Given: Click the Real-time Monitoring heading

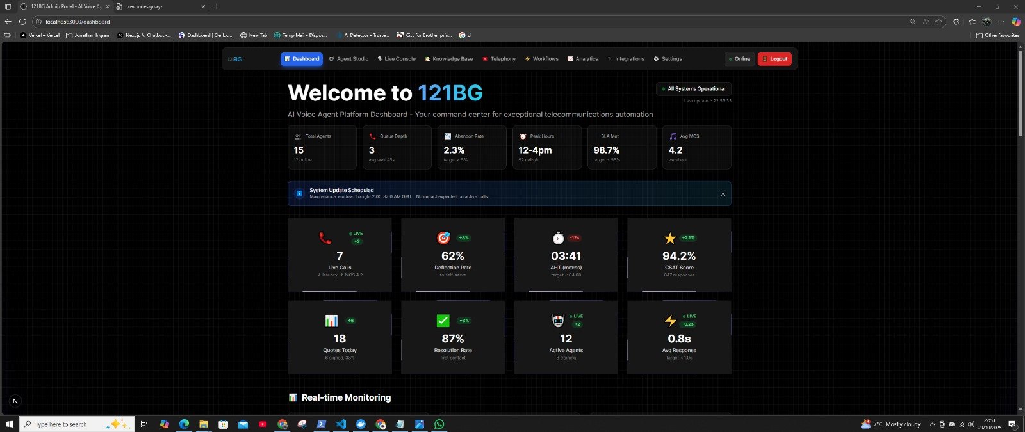Looking at the screenshot, I should pyautogui.click(x=346, y=397).
